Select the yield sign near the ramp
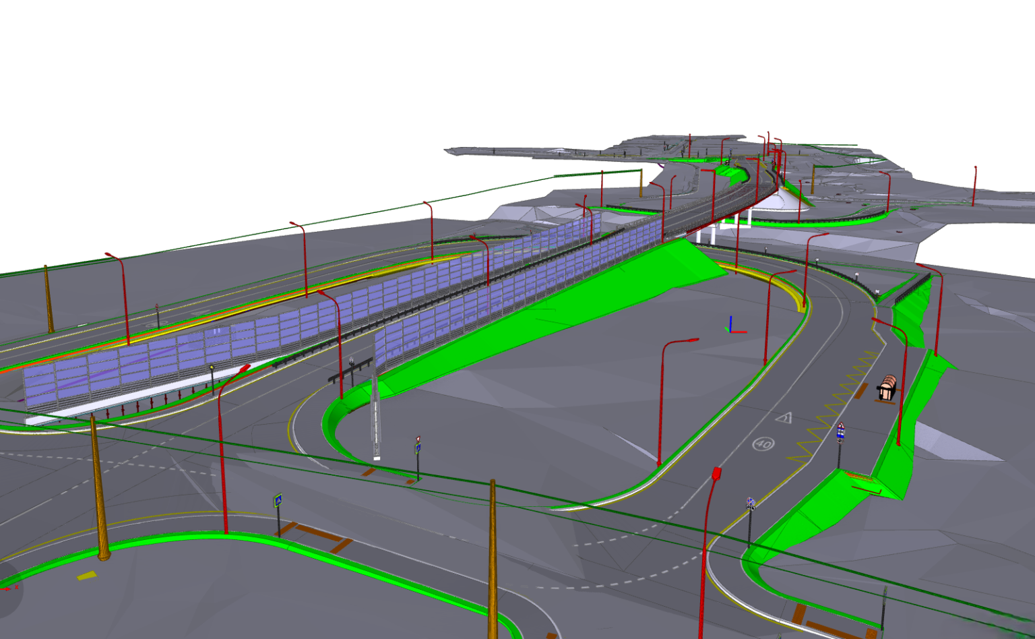The image size is (1035, 639). point(418,441)
